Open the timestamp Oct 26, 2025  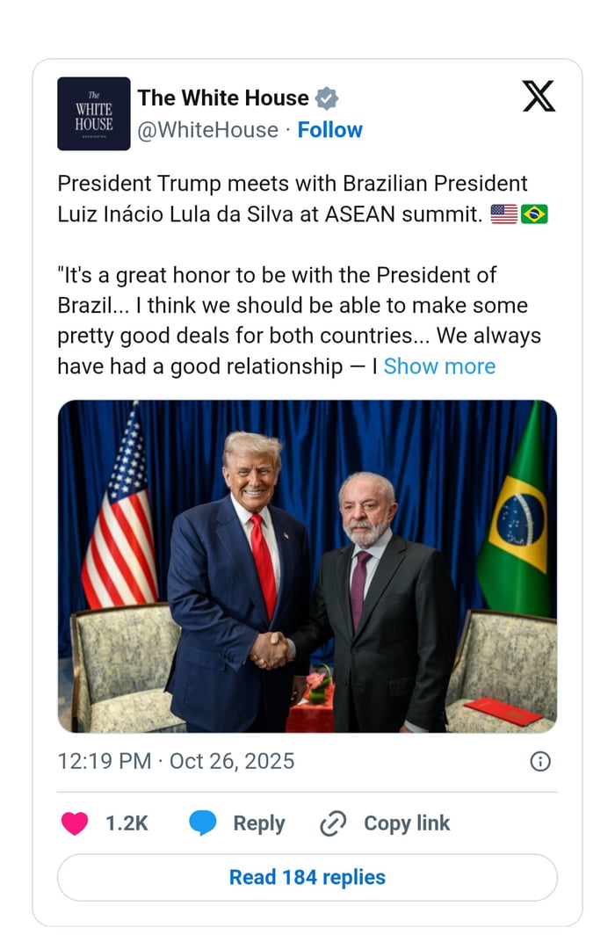tap(231, 761)
